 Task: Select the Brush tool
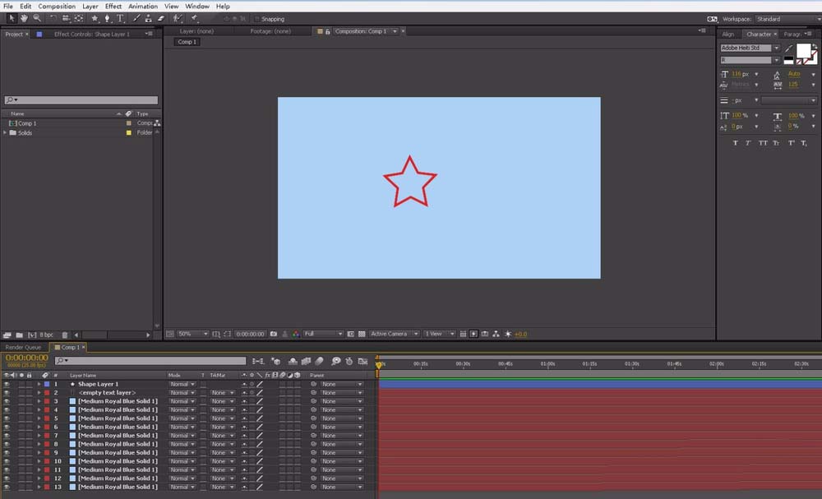136,18
